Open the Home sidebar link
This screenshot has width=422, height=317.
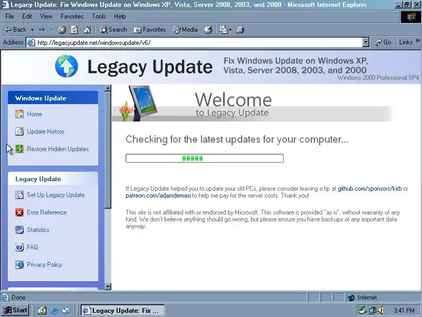coord(34,114)
